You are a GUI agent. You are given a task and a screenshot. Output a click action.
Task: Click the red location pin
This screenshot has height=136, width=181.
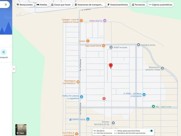pyautogui.click(x=111, y=66)
